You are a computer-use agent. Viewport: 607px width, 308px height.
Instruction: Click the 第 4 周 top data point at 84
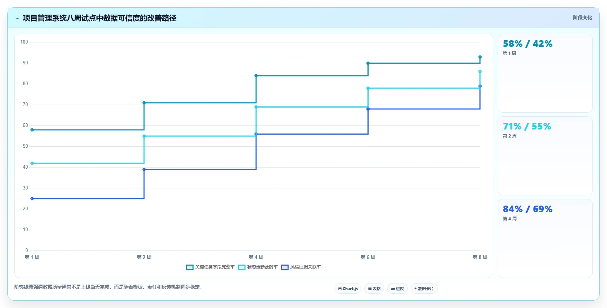coord(256,76)
